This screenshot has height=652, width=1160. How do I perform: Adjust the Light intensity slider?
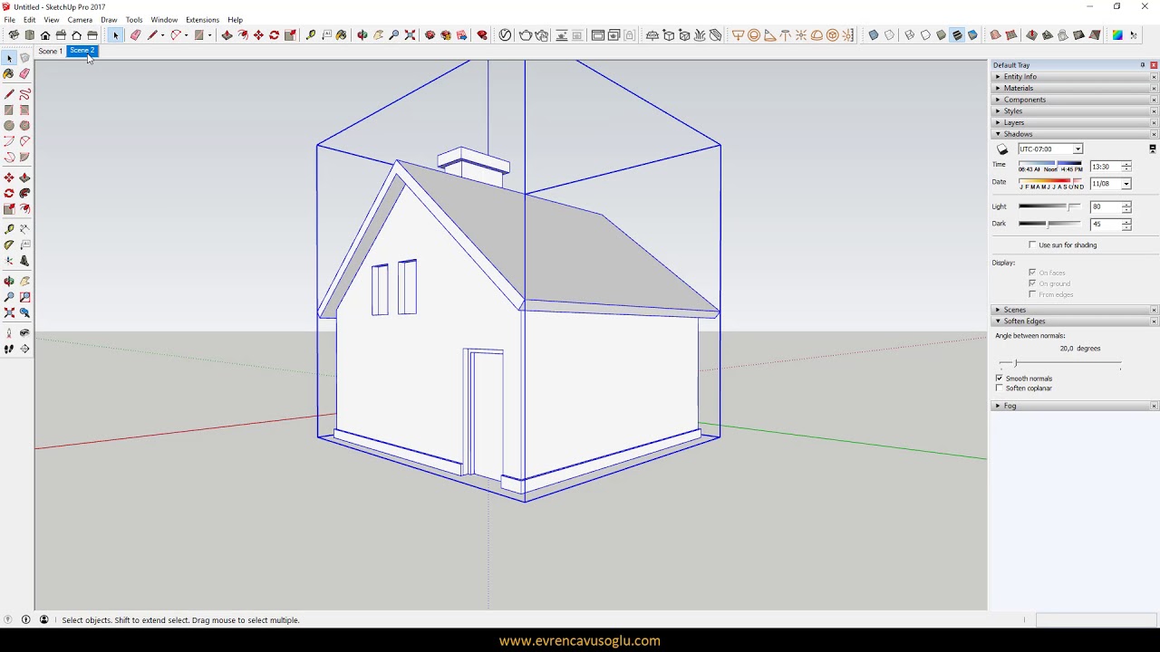(x=1050, y=206)
